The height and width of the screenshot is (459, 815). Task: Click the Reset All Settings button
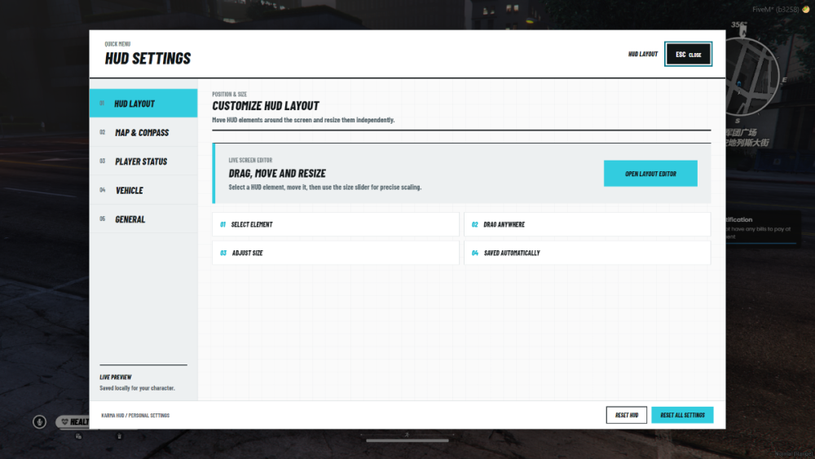point(682,415)
